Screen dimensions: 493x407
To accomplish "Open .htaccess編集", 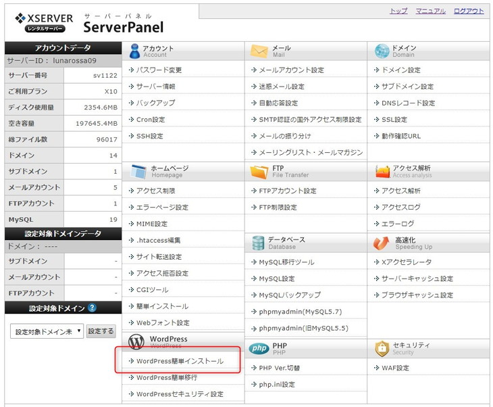I will pyautogui.click(x=158, y=240).
